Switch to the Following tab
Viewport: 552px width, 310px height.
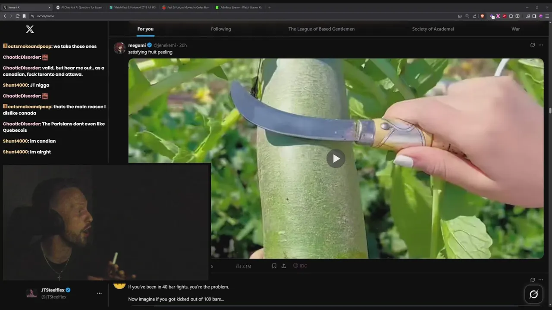pos(221,29)
